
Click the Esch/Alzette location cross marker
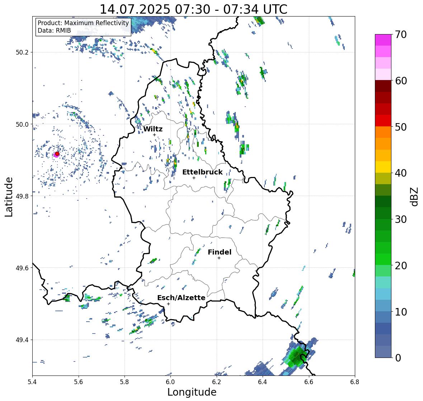tap(168, 304)
